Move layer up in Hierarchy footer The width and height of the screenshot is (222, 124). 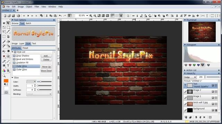[196, 117]
